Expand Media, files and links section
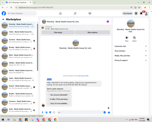This screenshot has height=122, width=152. pyautogui.click(x=130, y=56)
